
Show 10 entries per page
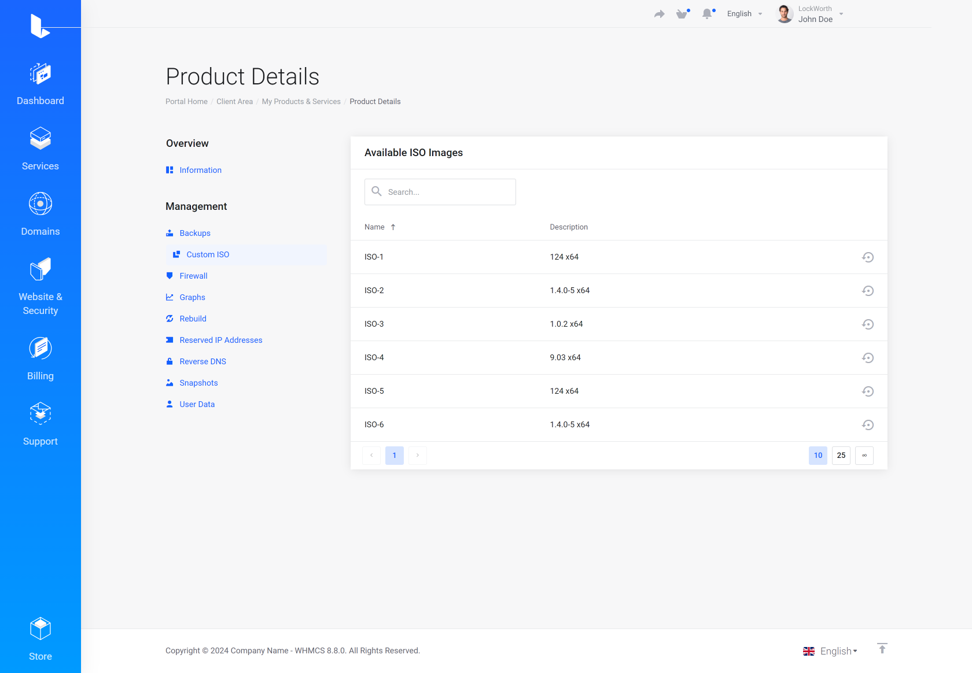click(818, 456)
